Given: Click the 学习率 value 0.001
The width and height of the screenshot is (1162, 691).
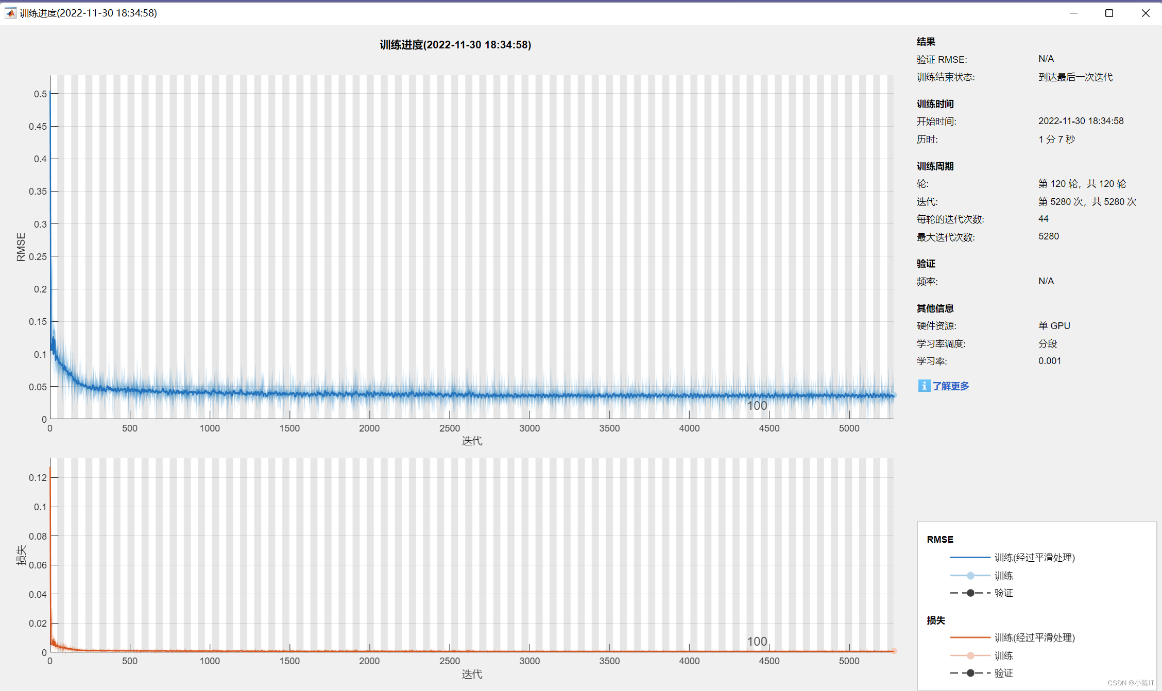Looking at the screenshot, I should (1050, 361).
